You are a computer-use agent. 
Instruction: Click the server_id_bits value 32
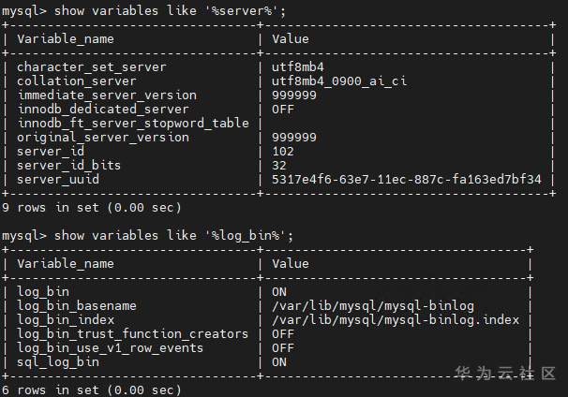click(x=279, y=165)
